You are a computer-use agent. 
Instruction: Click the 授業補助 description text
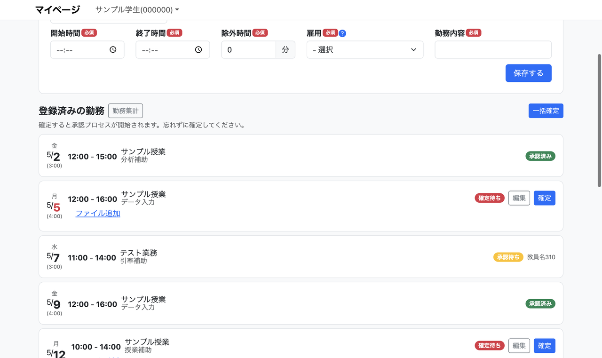(138, 350)
